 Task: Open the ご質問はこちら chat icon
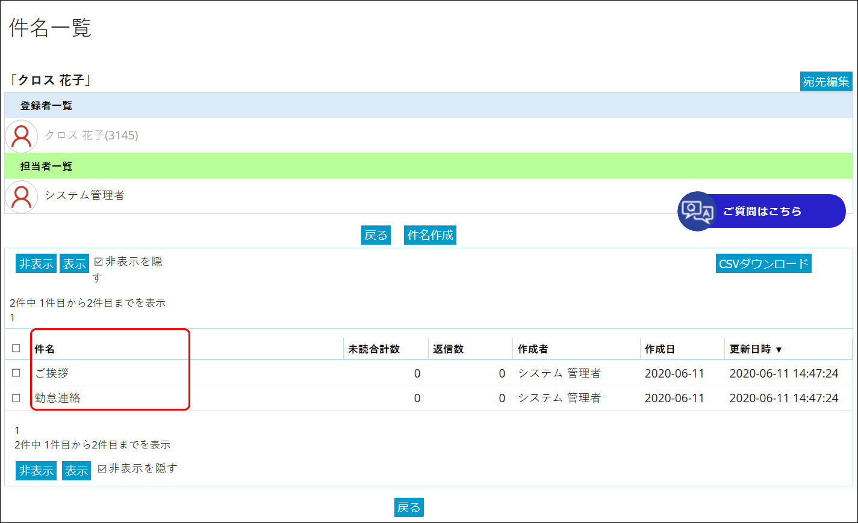697,211
